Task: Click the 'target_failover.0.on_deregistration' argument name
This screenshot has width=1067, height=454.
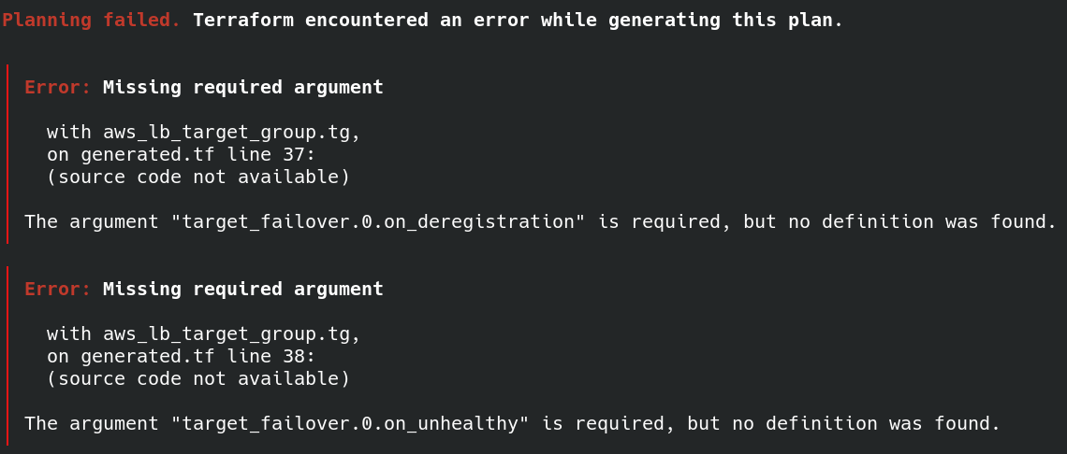Action: (378, 221)
